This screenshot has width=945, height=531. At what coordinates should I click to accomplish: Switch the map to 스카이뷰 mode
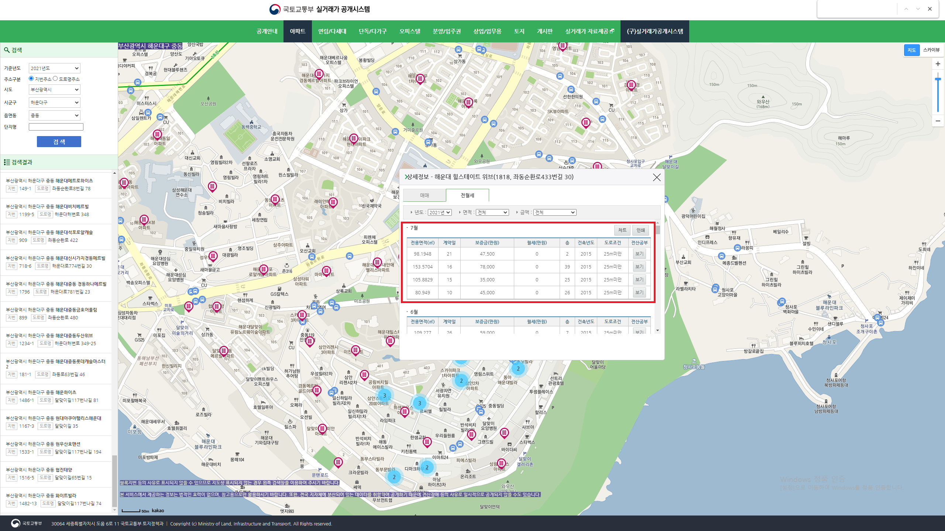(931, 50)
